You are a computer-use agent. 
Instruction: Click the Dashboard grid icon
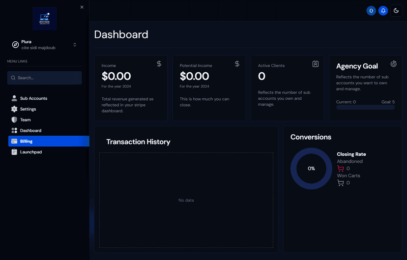click(14, 131)
